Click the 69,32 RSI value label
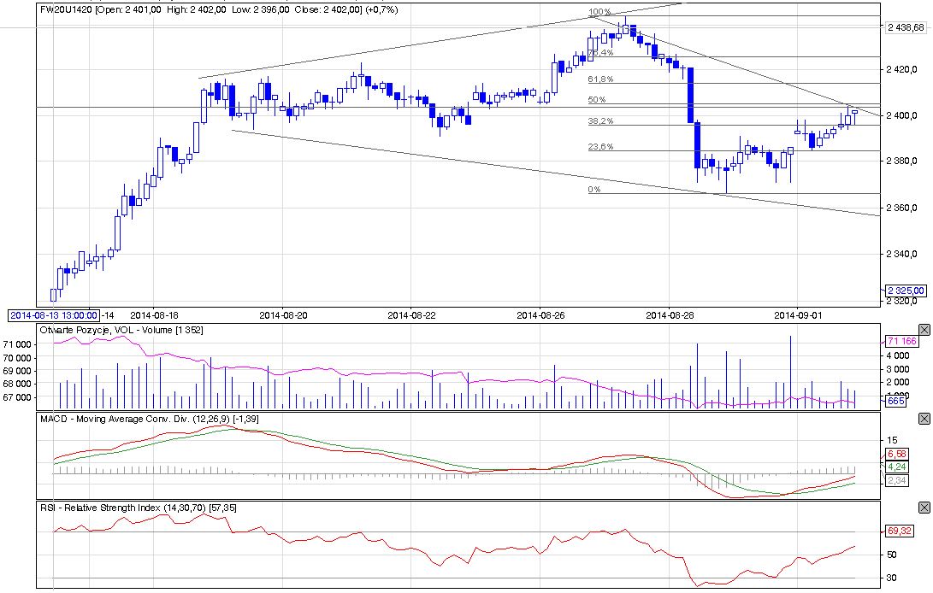933x593 pixels. tap(899, 531)
